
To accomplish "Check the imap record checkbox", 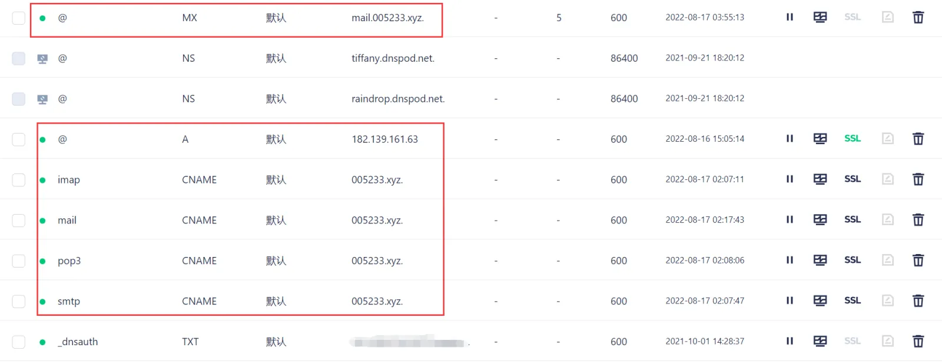I will point(19,180).
